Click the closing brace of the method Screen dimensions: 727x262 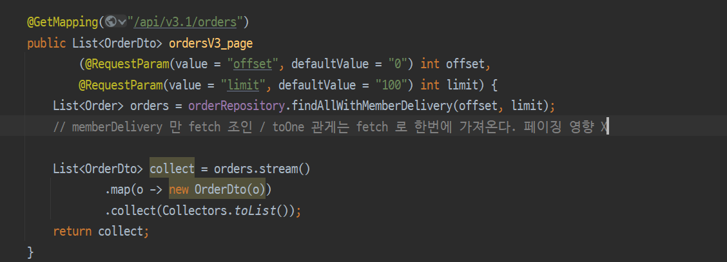30,253
